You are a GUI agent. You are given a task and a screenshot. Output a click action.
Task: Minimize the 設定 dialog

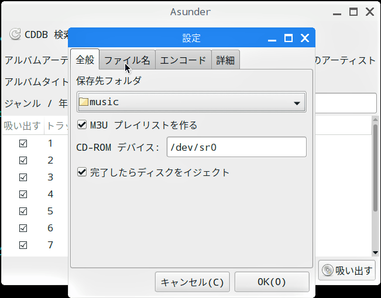pos(272,40)
